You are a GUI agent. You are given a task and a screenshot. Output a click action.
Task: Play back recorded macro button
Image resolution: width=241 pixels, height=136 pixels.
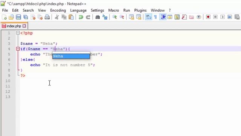point(223,17)
